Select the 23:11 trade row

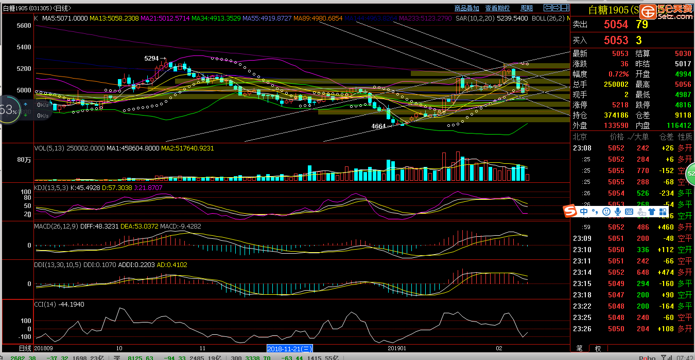(x=633, y=261)
